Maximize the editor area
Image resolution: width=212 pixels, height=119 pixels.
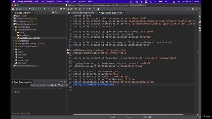(x=196, y=13)
